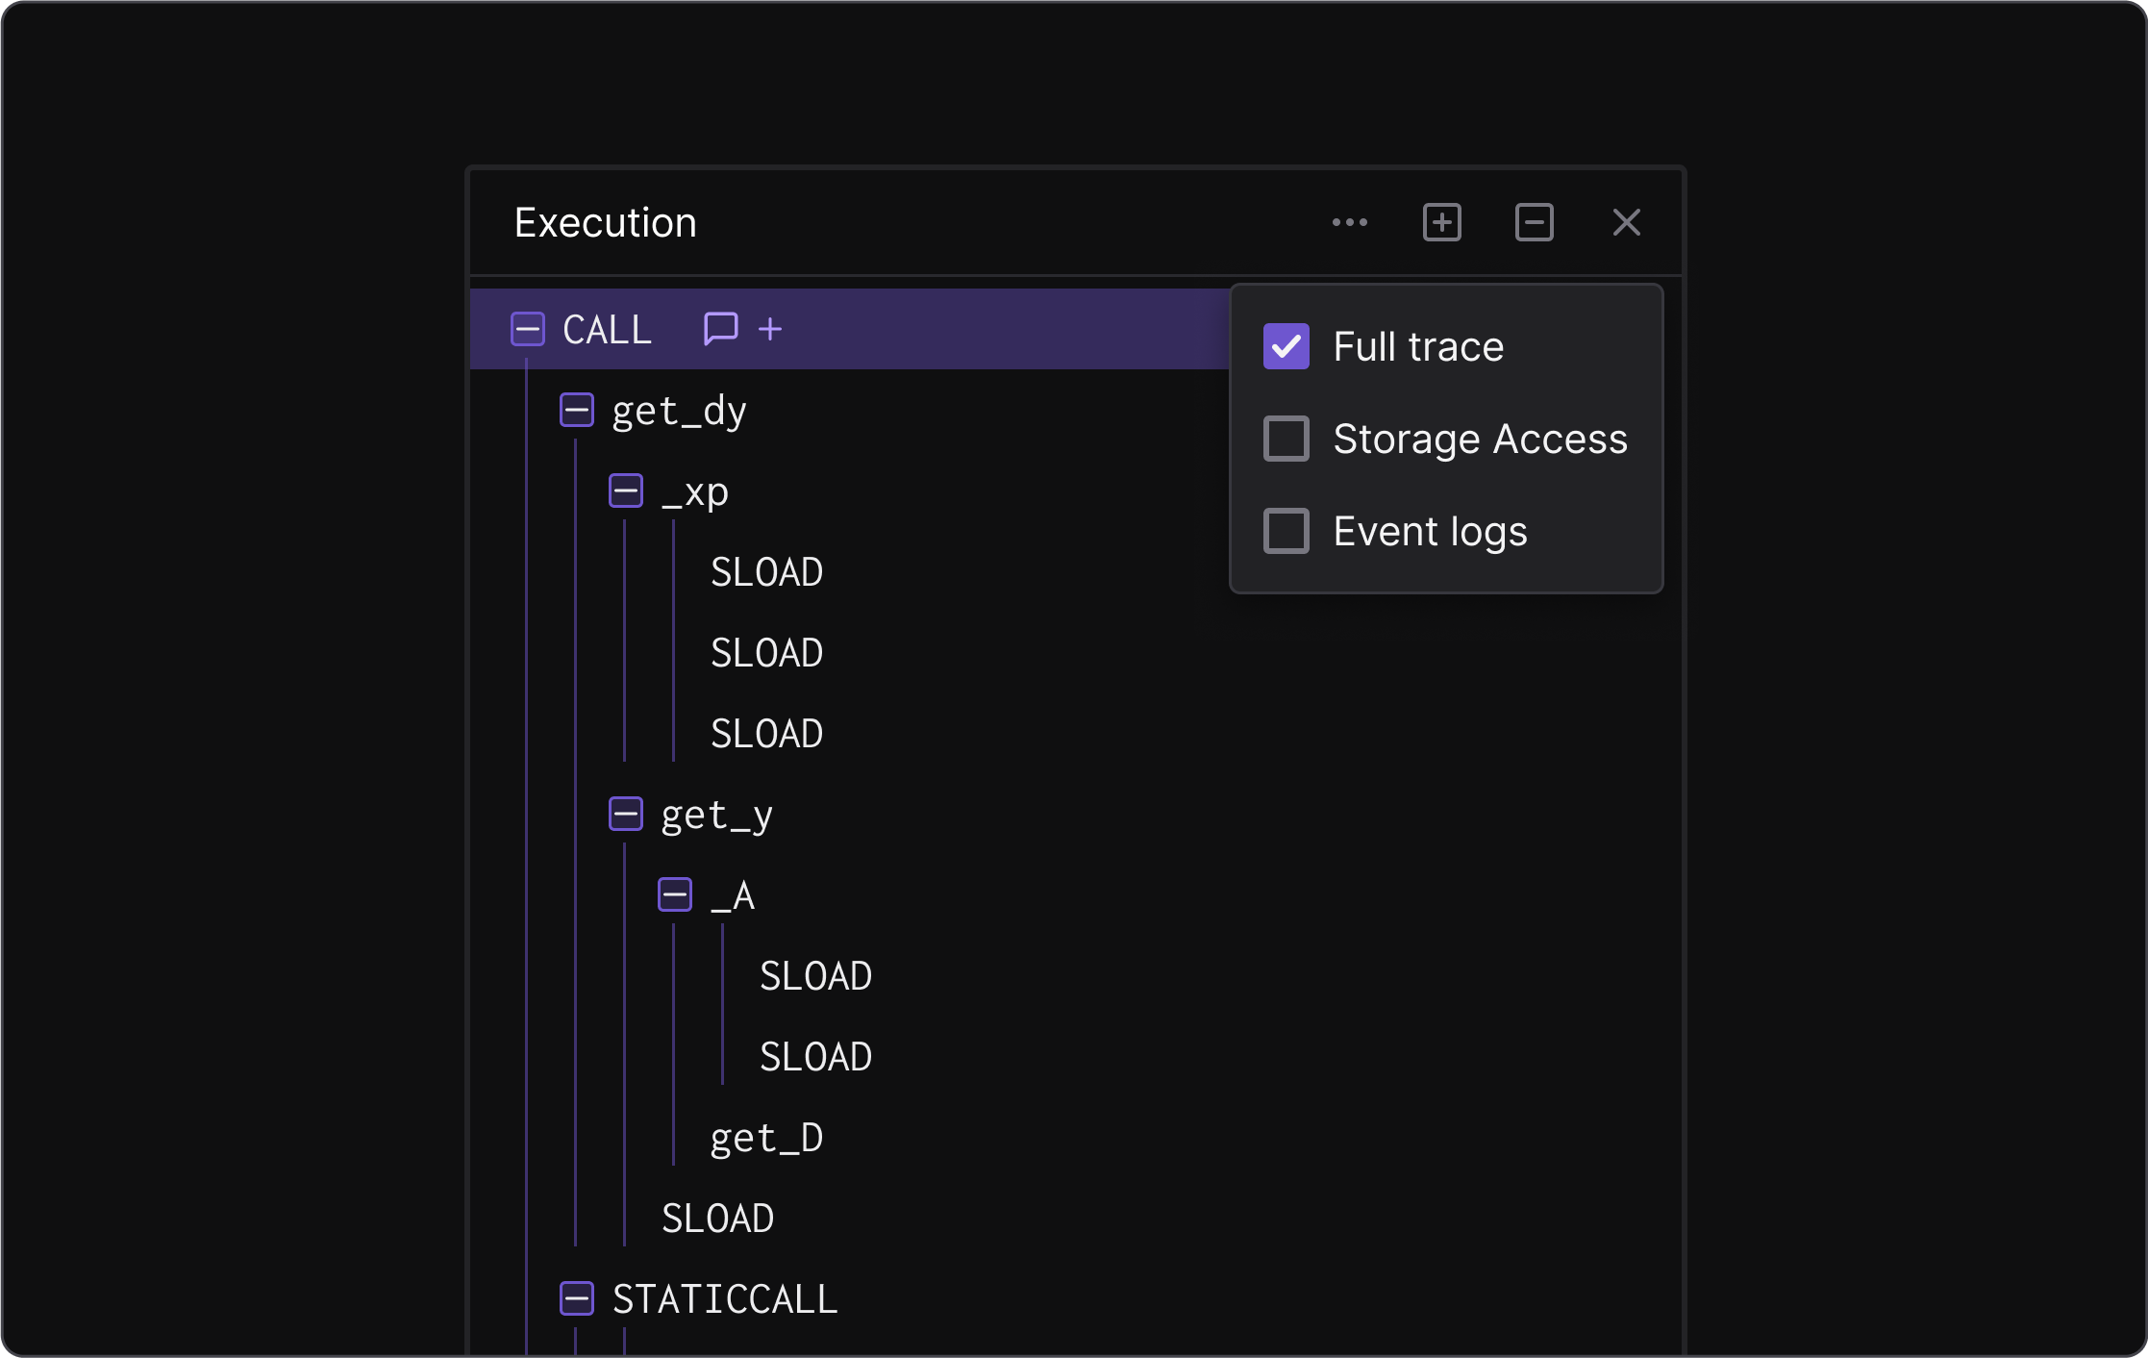Click the plus icon next to CALL

[770, 329]
